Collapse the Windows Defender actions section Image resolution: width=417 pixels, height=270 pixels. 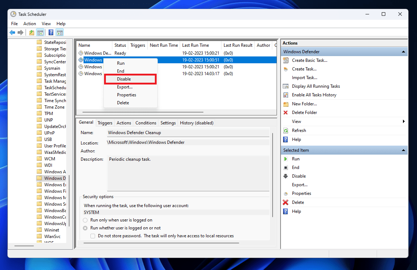(403, 52)
